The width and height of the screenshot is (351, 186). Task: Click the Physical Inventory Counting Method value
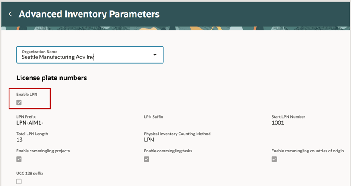(x=149, y=140)
